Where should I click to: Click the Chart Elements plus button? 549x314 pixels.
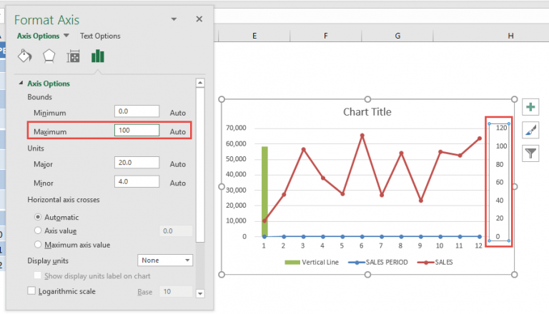pos(530,107)
